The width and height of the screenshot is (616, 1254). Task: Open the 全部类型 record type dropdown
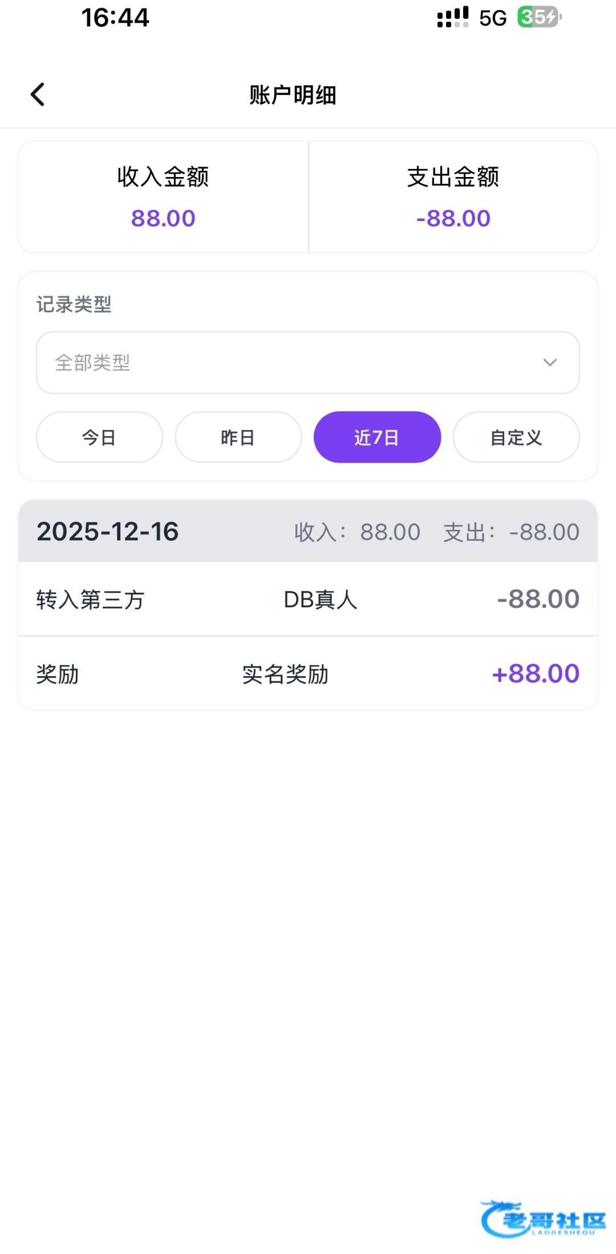coord(308,363)
